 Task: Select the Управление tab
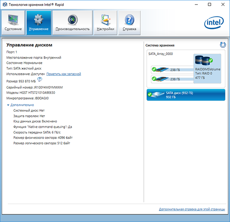click(x=39, y=23)
